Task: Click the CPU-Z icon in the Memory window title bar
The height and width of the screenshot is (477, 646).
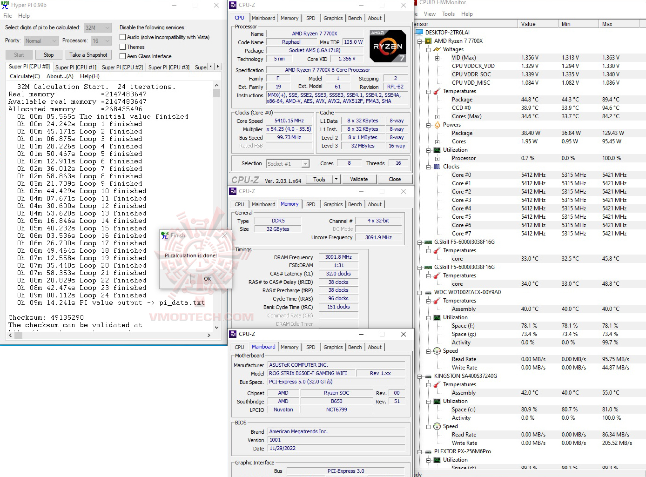Action: click(233, 191)
